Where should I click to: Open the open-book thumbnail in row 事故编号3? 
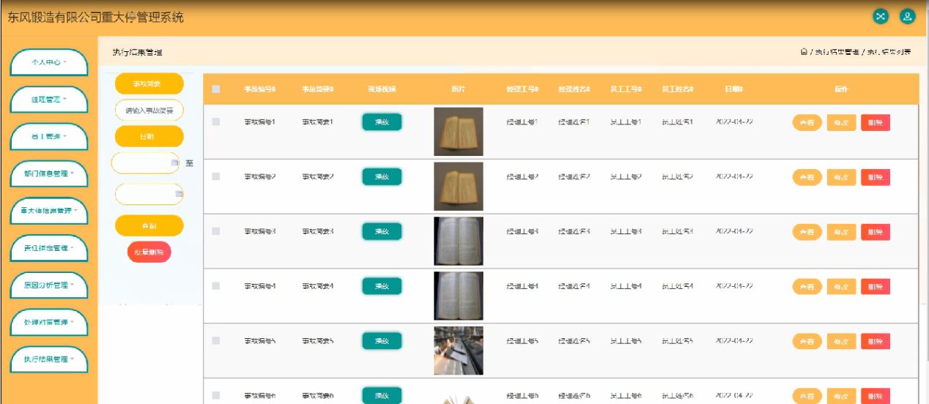coord(459,241)
